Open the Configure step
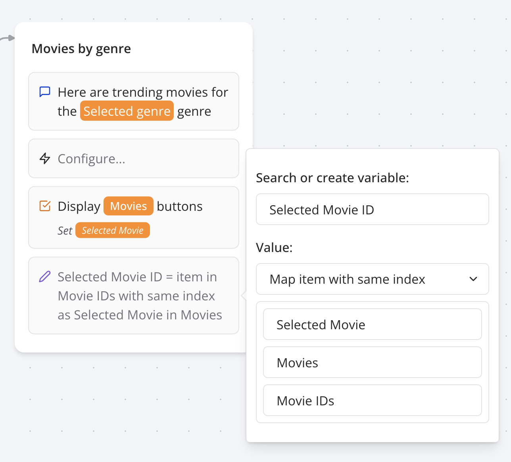511x462 pixels. 133,158
